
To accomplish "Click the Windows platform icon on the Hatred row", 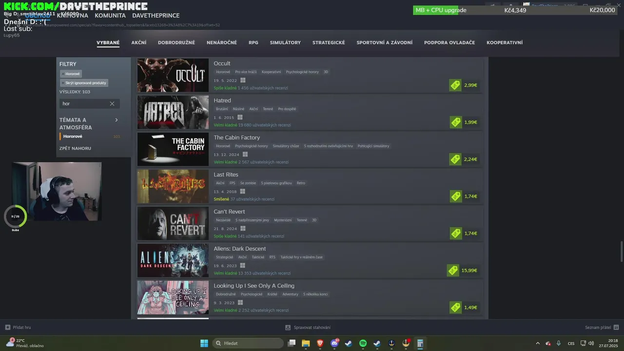I will [x=240, y=117].
